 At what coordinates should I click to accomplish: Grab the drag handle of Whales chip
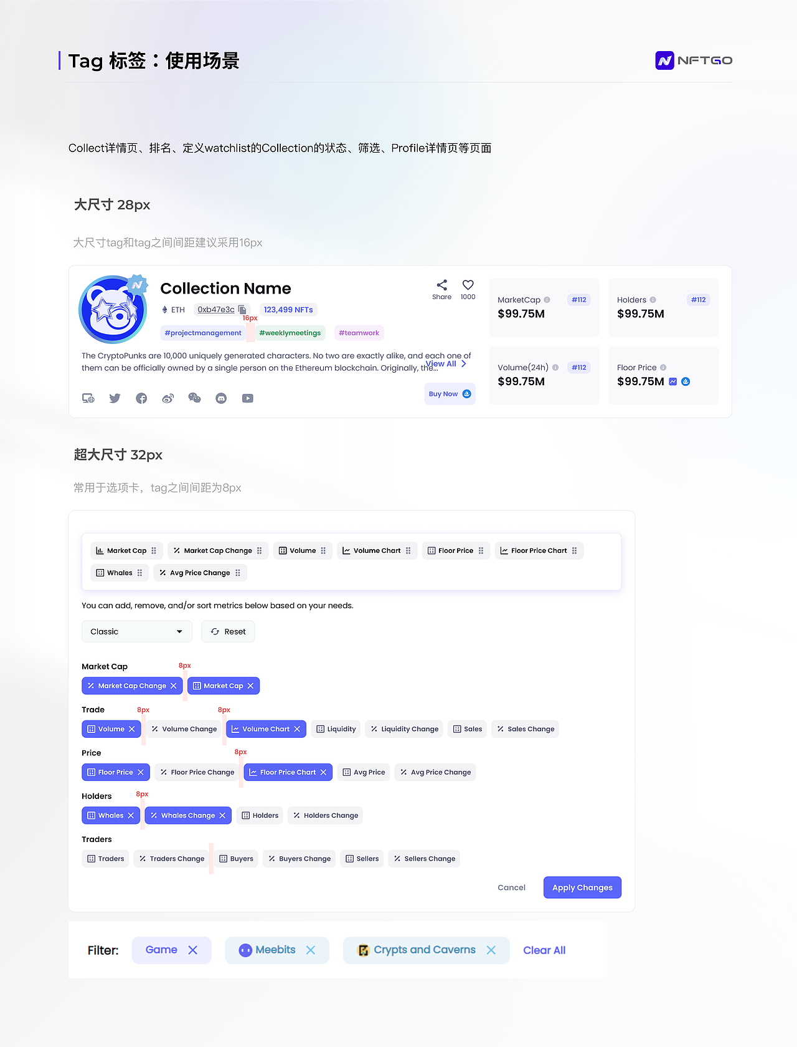point(139,573)
